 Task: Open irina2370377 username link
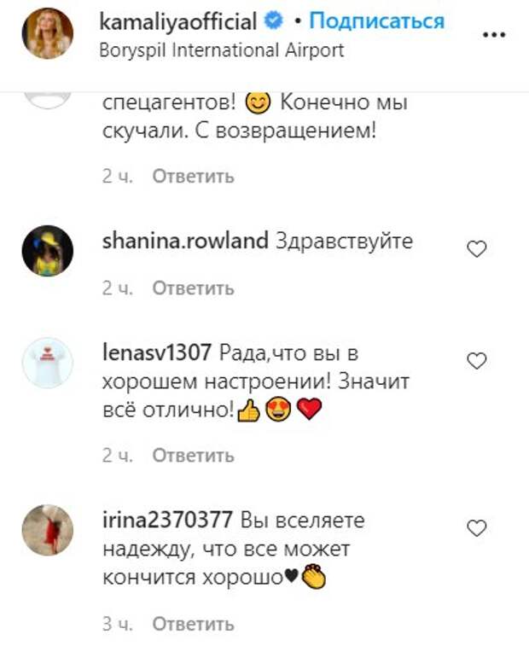tap(167, 521)
